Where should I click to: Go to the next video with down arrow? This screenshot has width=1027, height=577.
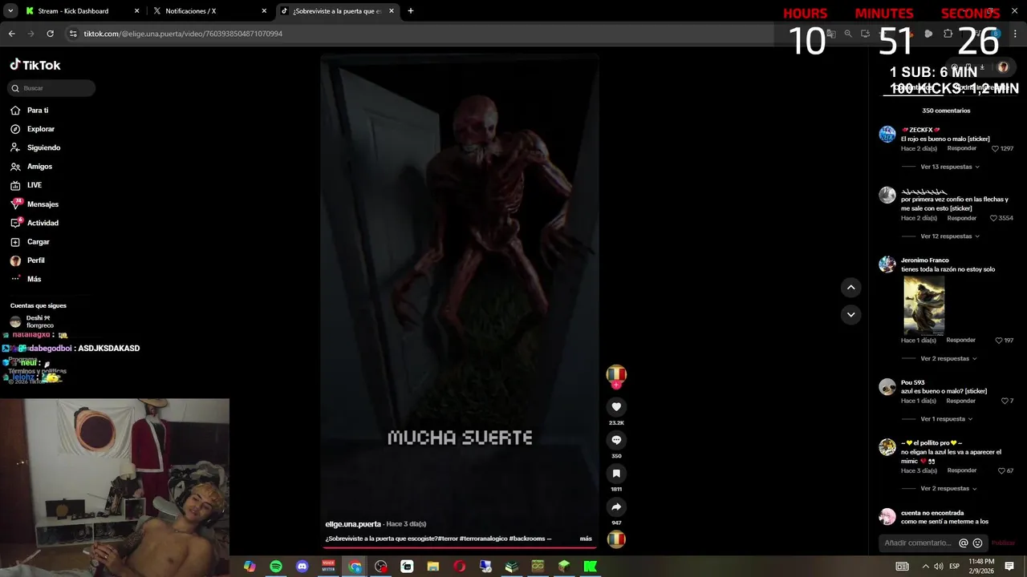click(851, 315)
